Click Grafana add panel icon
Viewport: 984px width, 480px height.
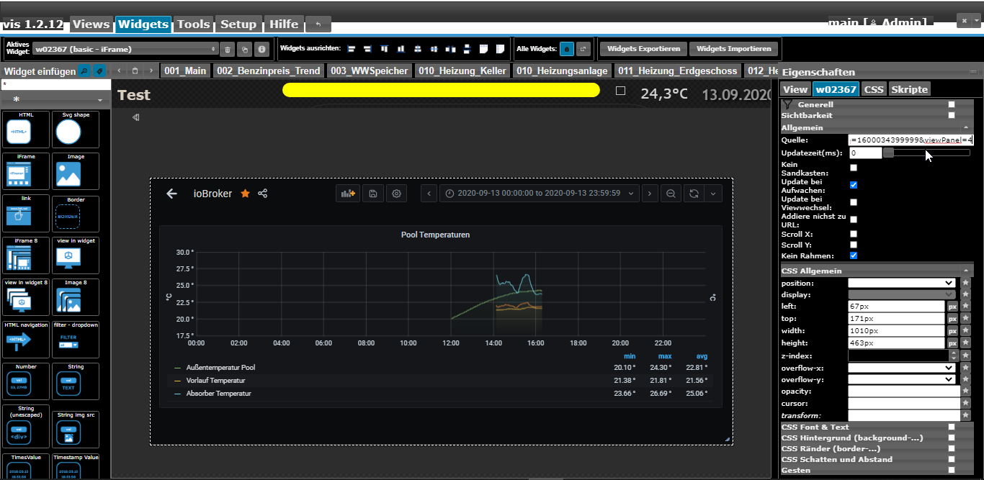click(349, 194)
